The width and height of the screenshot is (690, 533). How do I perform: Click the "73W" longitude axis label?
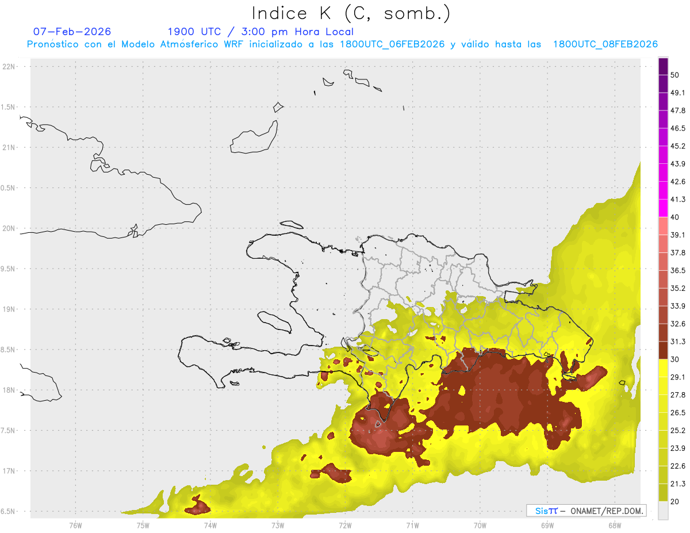278,526
